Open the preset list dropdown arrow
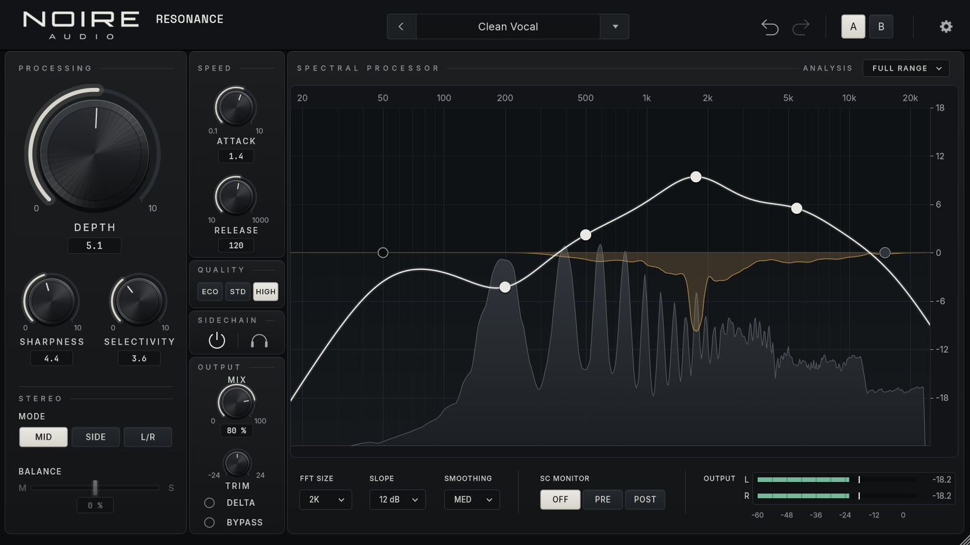 pos(615,27)
